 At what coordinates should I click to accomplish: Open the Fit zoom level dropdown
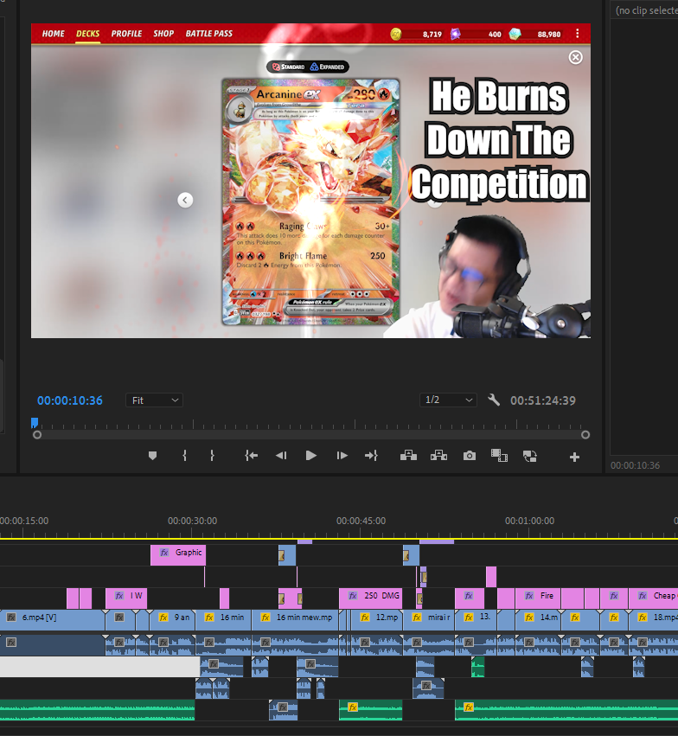[x=155, y=400]
